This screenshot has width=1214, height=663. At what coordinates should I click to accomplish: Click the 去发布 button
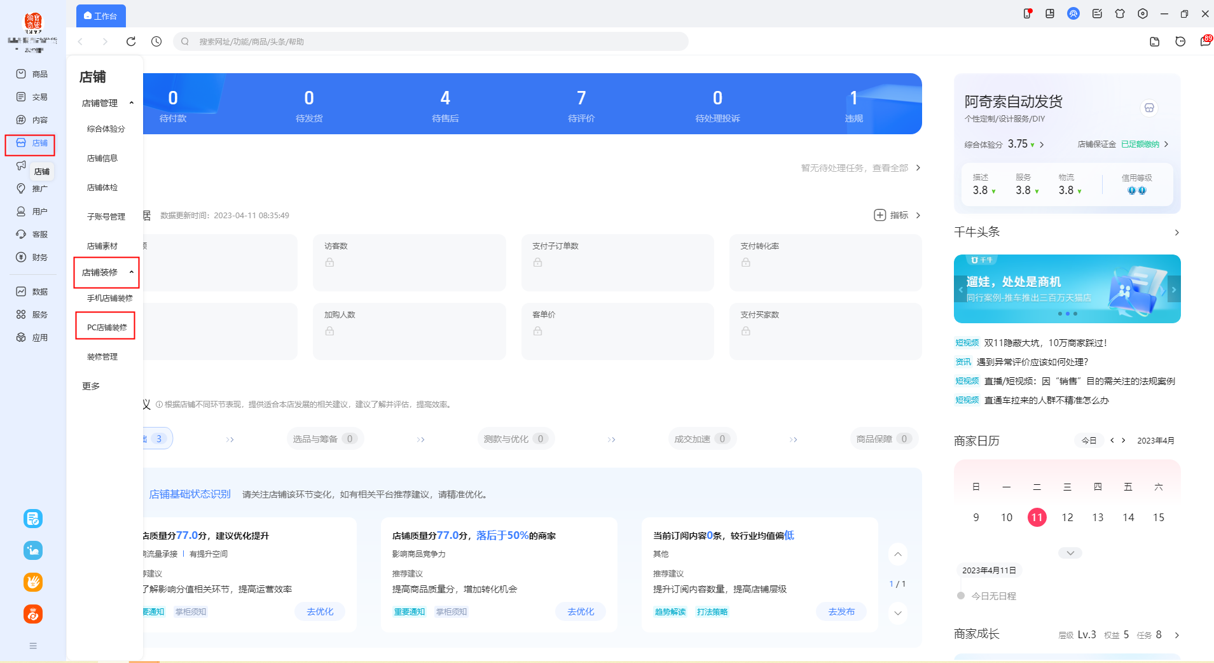coord(841,611)
